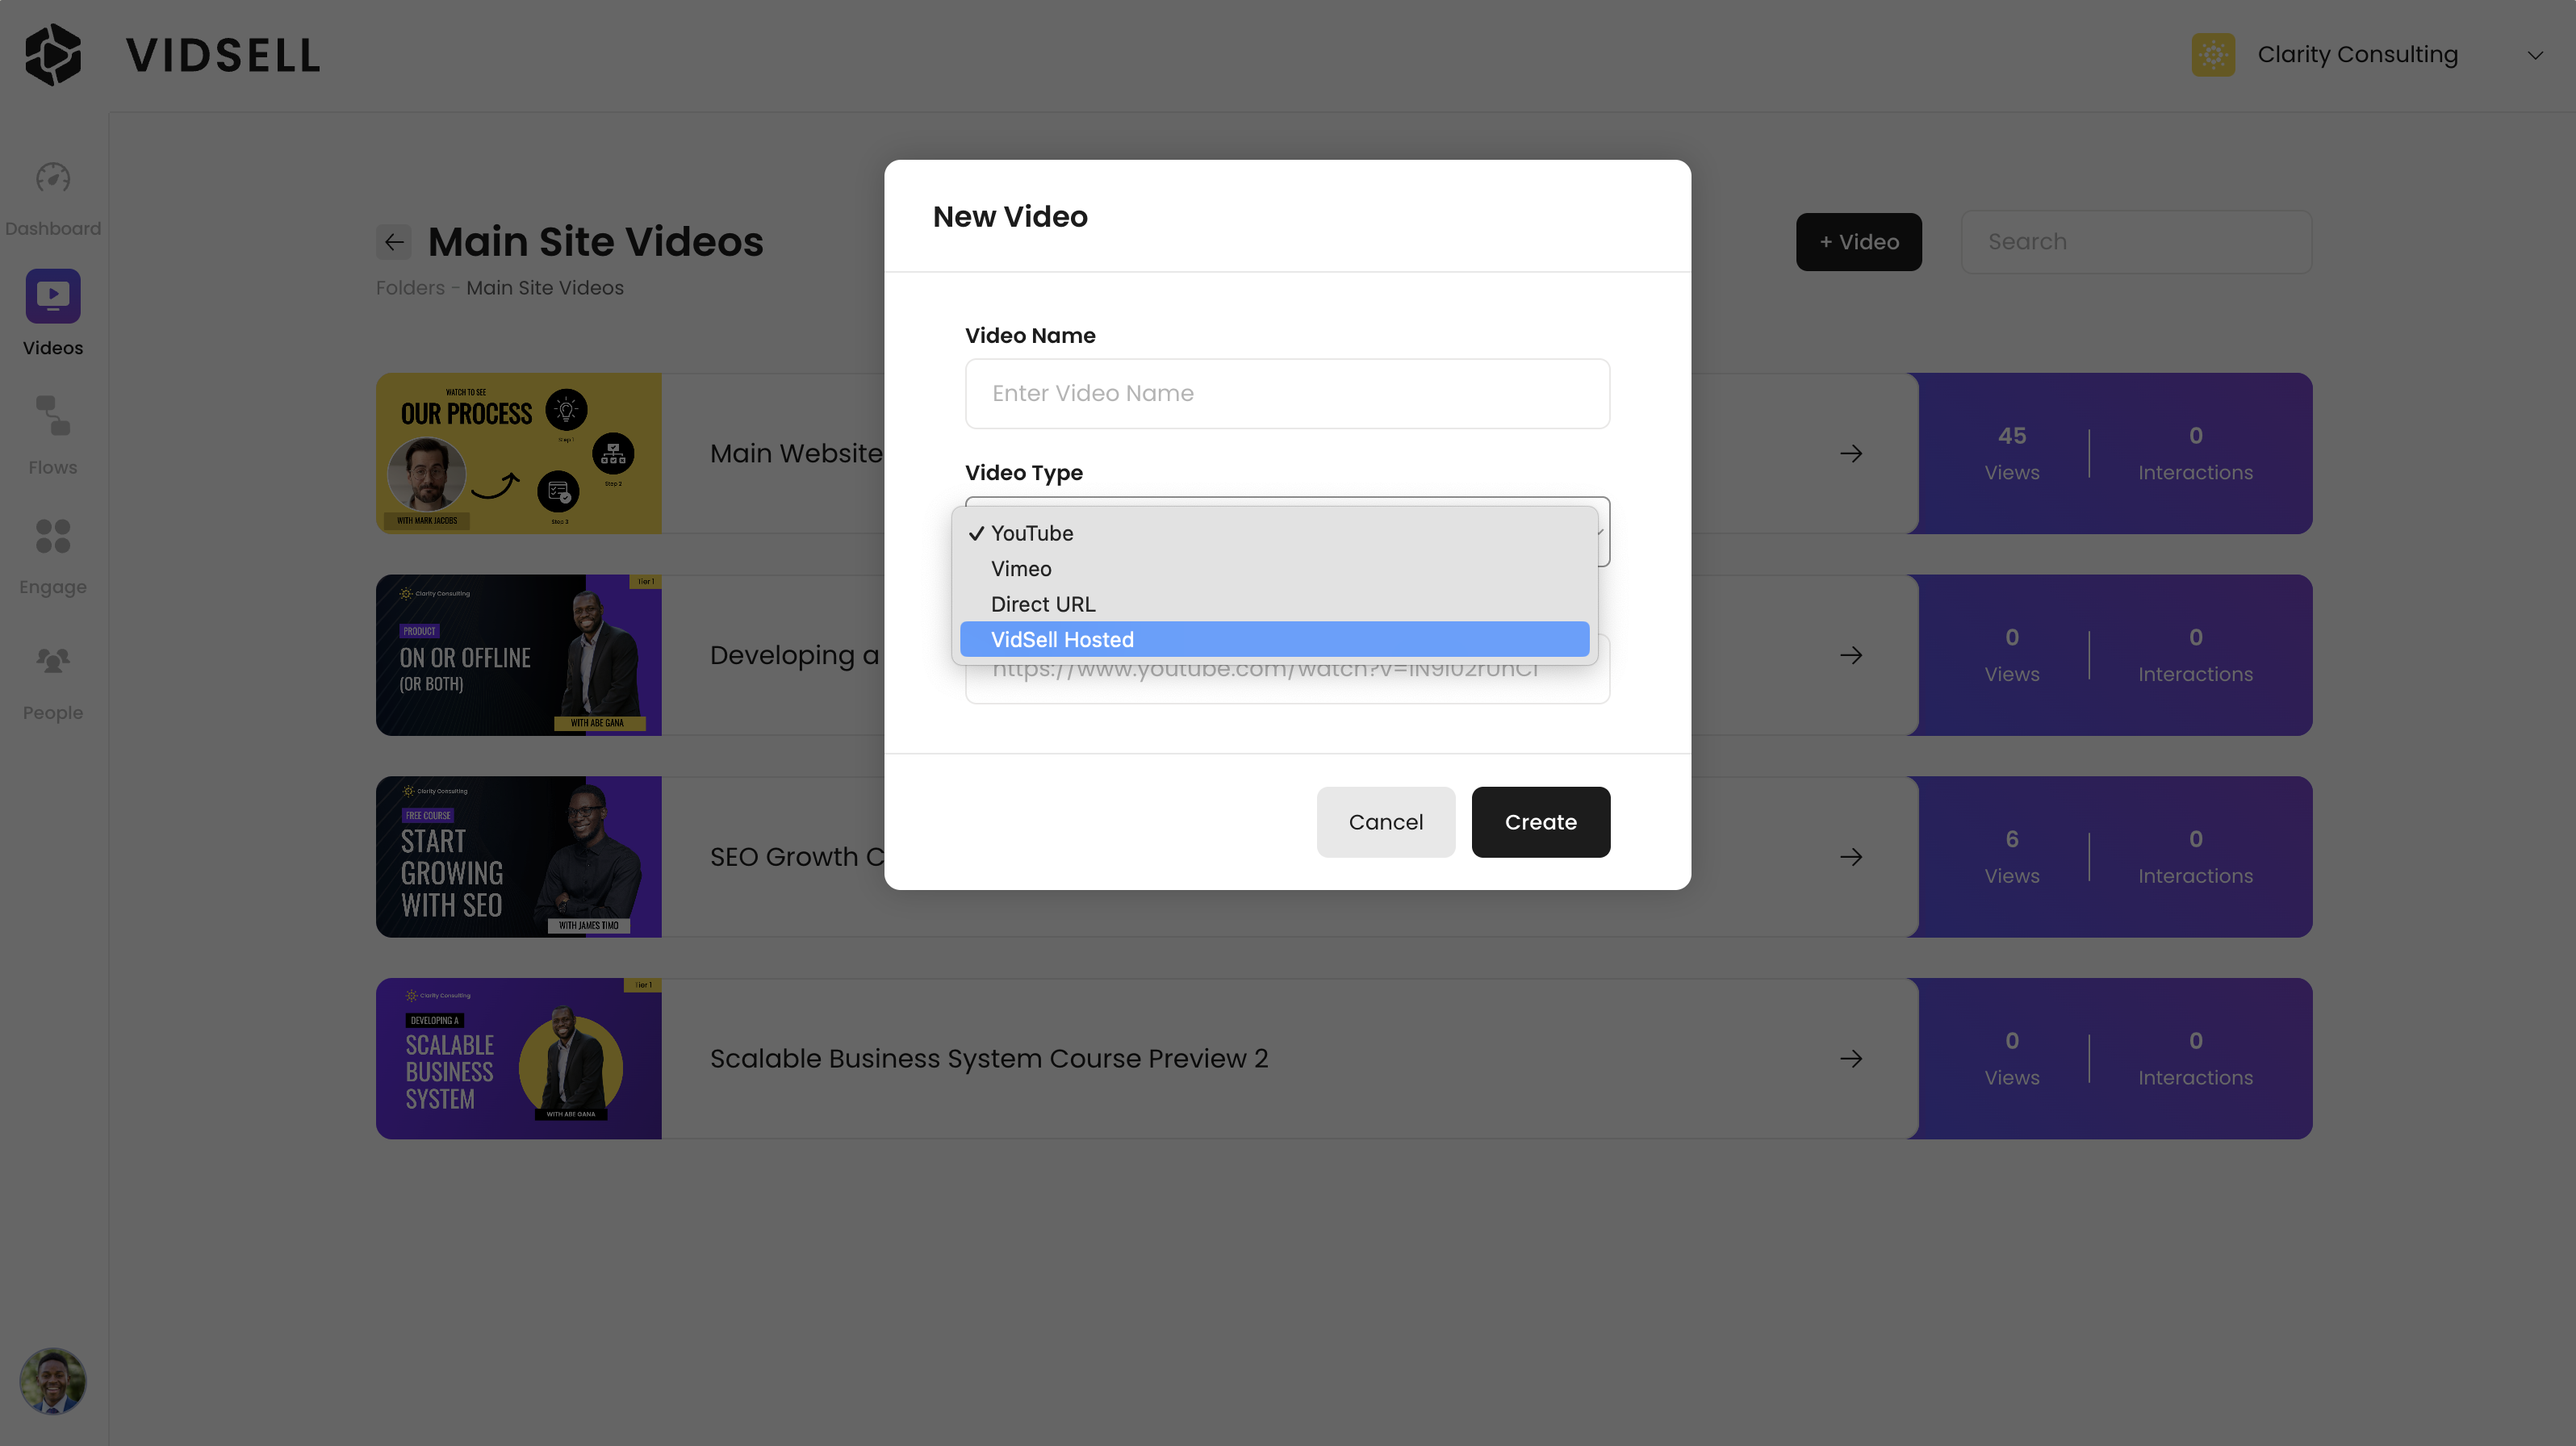Click the VidSell logo icon

[52, 54]
